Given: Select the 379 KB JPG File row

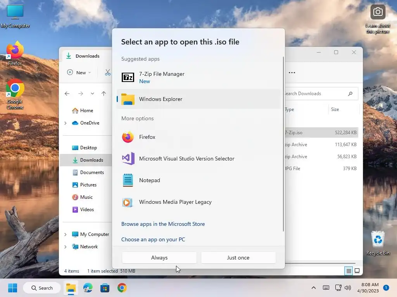Looking at the screenshot, I should pos(321,169).
